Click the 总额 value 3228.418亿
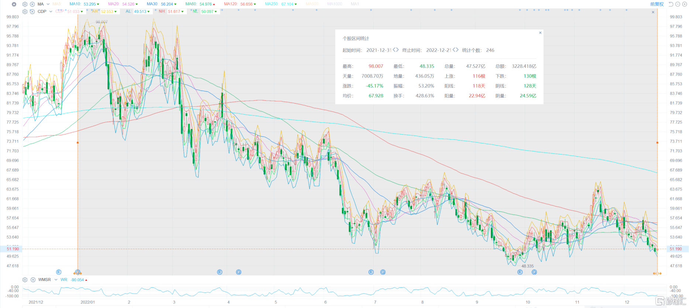The width and height of the screenshot is (689, 308). coord(524,66)
